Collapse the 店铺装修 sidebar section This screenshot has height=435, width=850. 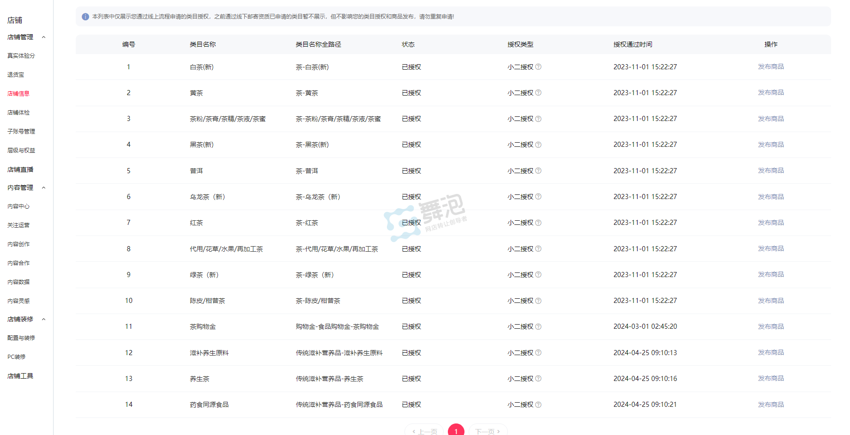pos(44,319)
